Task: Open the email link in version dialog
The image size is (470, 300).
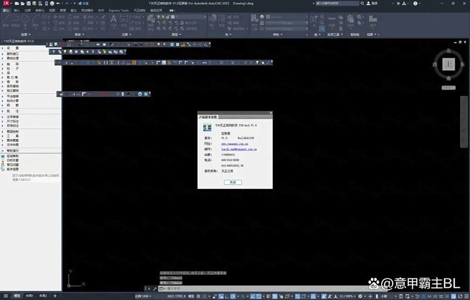Action: pos(239,149)
